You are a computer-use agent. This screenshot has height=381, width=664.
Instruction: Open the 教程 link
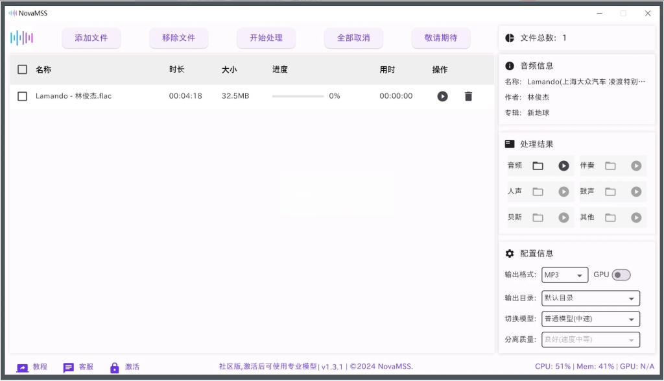40,367
